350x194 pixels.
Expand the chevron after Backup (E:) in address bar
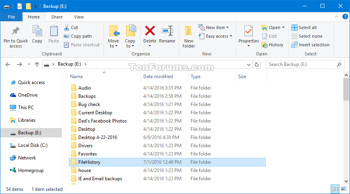tap(85, 64)
